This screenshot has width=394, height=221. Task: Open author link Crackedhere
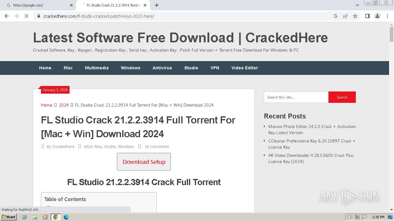63,147
